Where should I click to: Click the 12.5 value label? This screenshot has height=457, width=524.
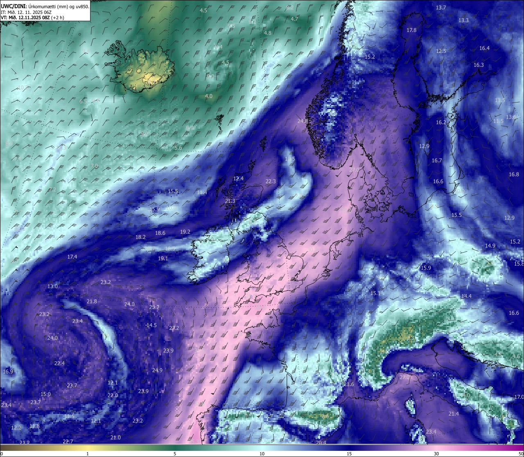(441, 51)
